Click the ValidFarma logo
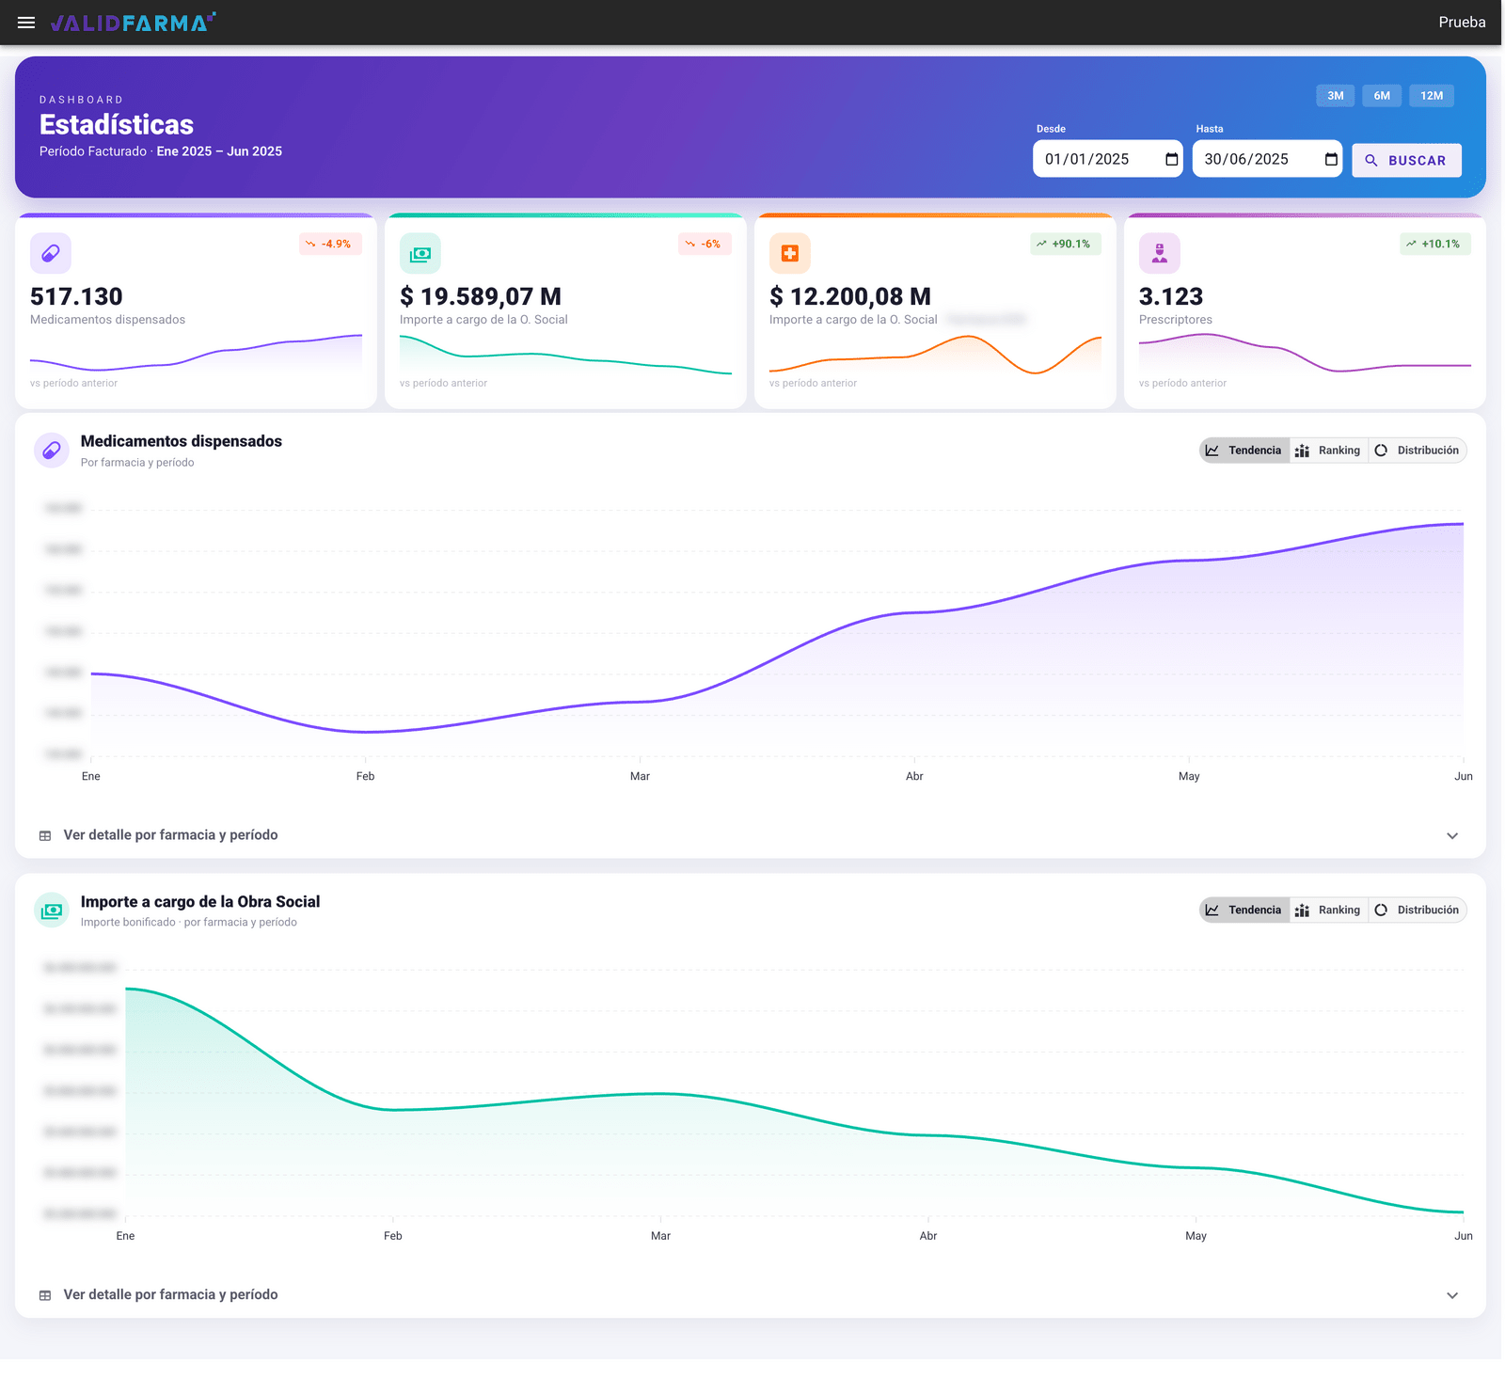Screen dimensions: 1505x1378 pos(133,23)
